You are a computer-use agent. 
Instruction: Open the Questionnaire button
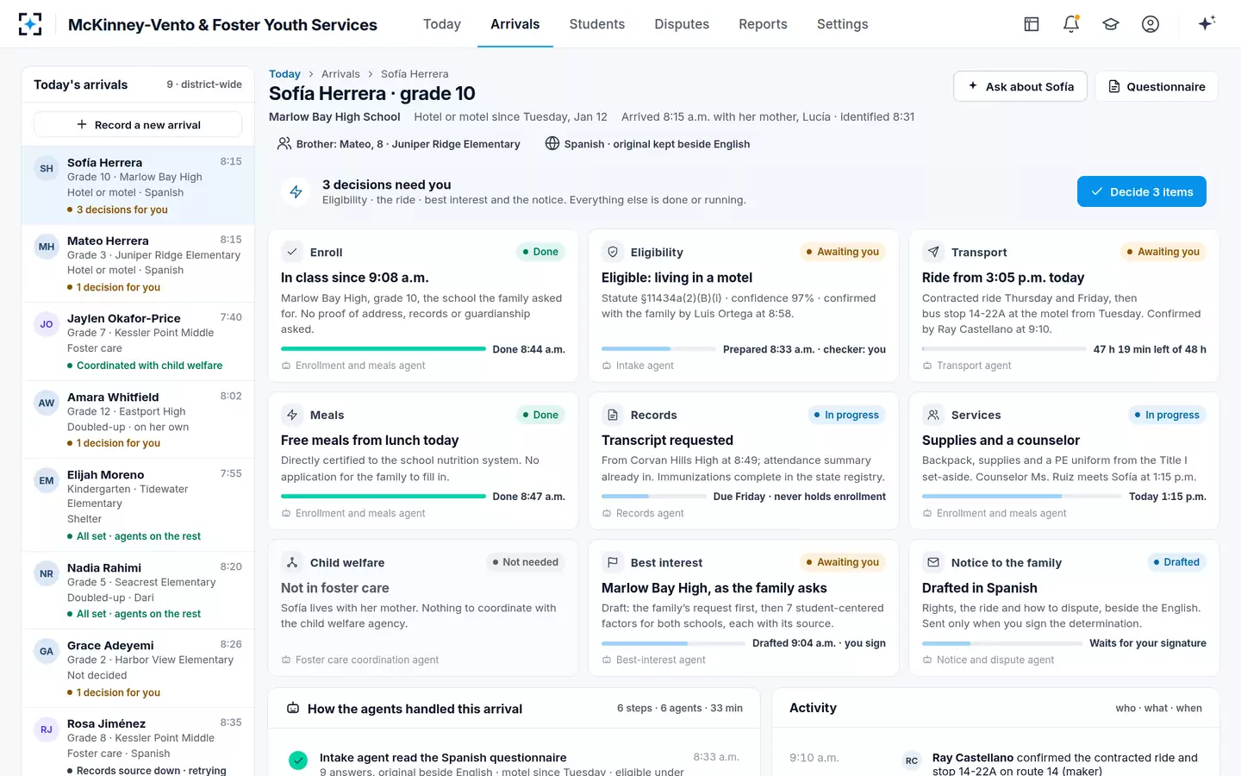1156,86
